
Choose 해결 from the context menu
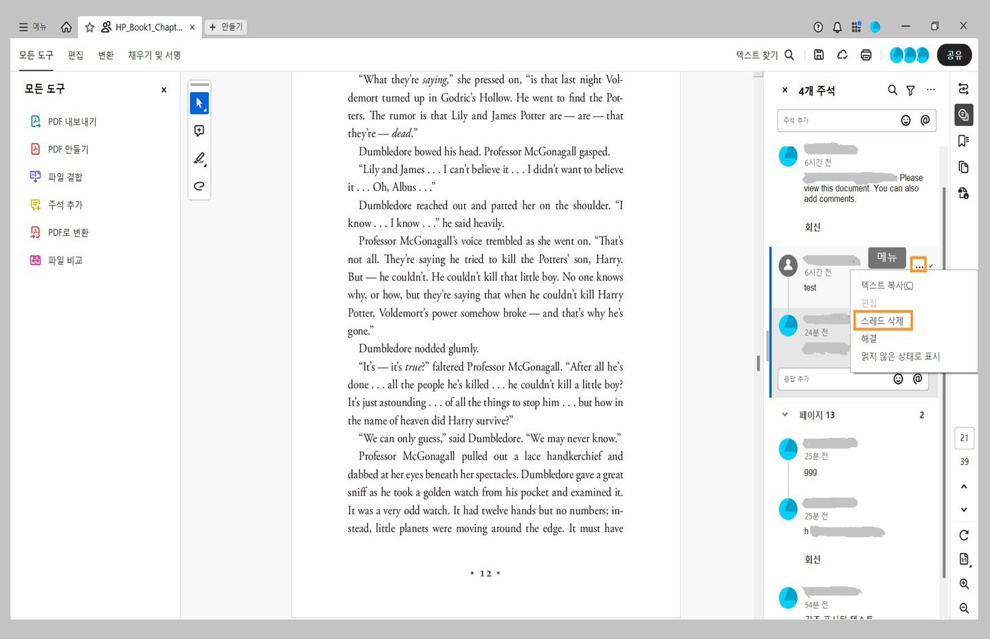point(869,339)
